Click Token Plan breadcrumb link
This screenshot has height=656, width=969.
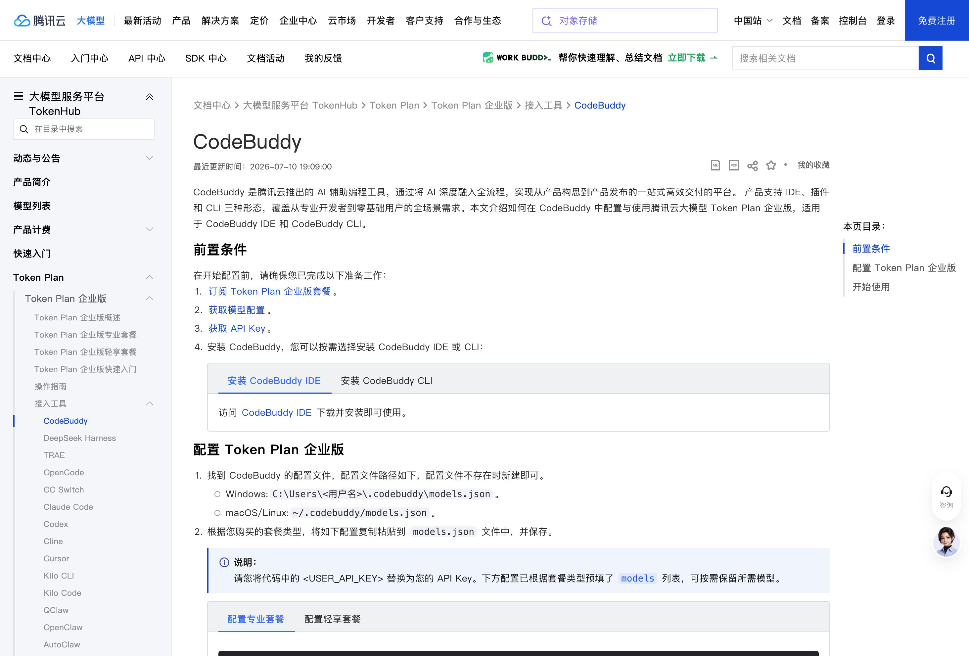(394, 106)
